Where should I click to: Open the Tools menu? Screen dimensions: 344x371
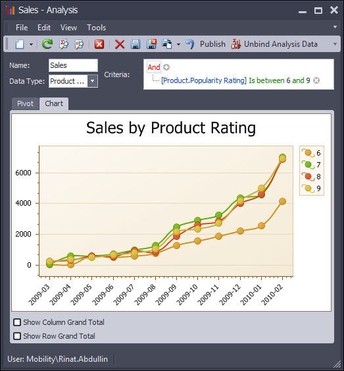(x=96, y=28)
